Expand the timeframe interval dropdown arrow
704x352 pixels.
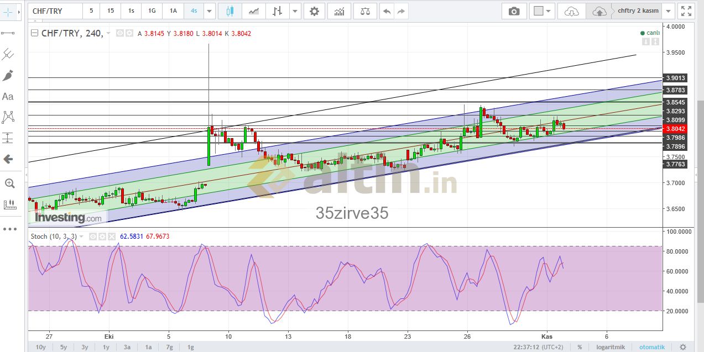(208, 11)
